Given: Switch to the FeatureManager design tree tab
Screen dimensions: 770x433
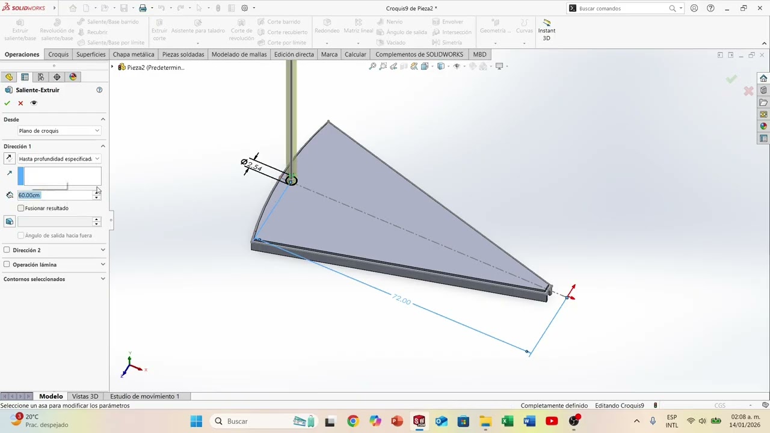Looking at the screenshot, I should [x=9, y=77].
